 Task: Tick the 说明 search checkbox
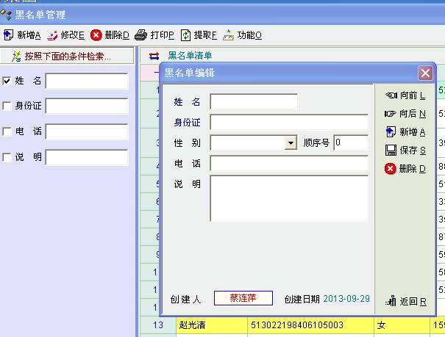coord(7,157)
